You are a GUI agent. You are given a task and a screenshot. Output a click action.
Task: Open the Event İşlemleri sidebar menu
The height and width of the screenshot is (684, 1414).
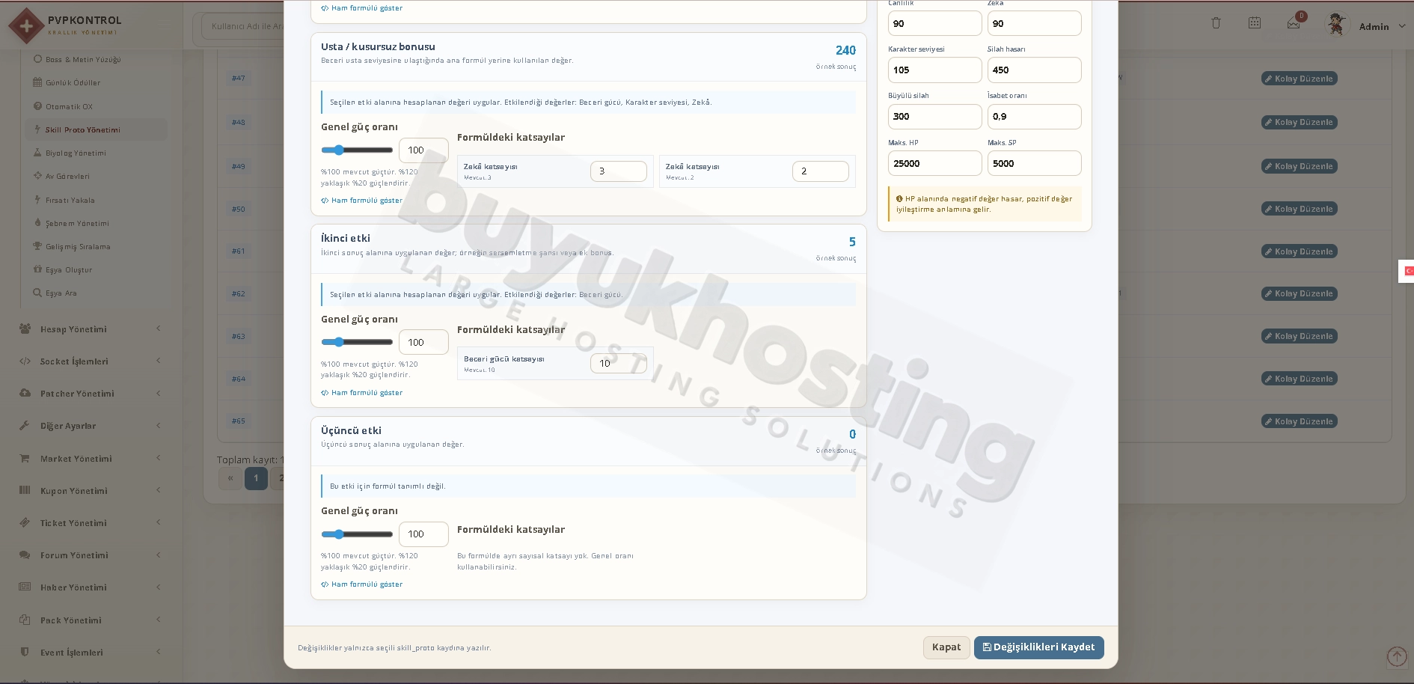click(90, 653)
